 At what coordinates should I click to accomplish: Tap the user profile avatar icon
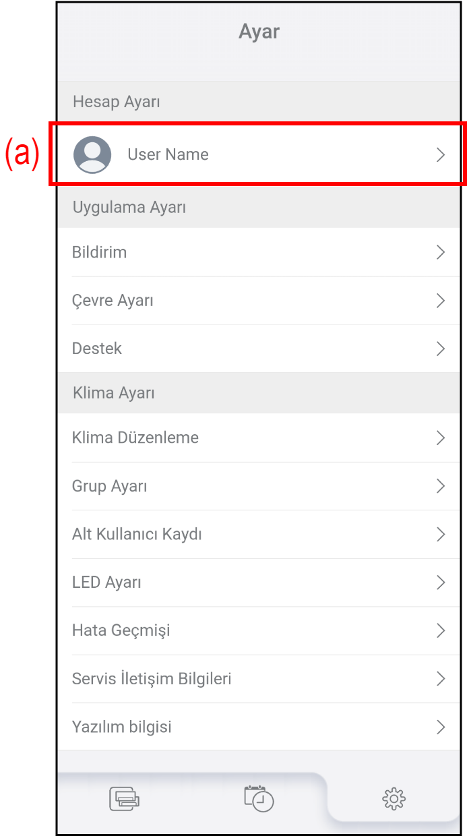click(92, 154)
